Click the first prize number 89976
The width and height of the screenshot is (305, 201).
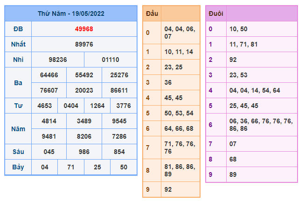[84, 44]
